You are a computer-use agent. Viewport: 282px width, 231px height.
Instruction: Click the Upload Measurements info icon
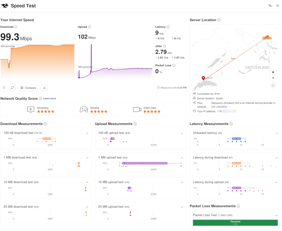(x=135, y=124)
